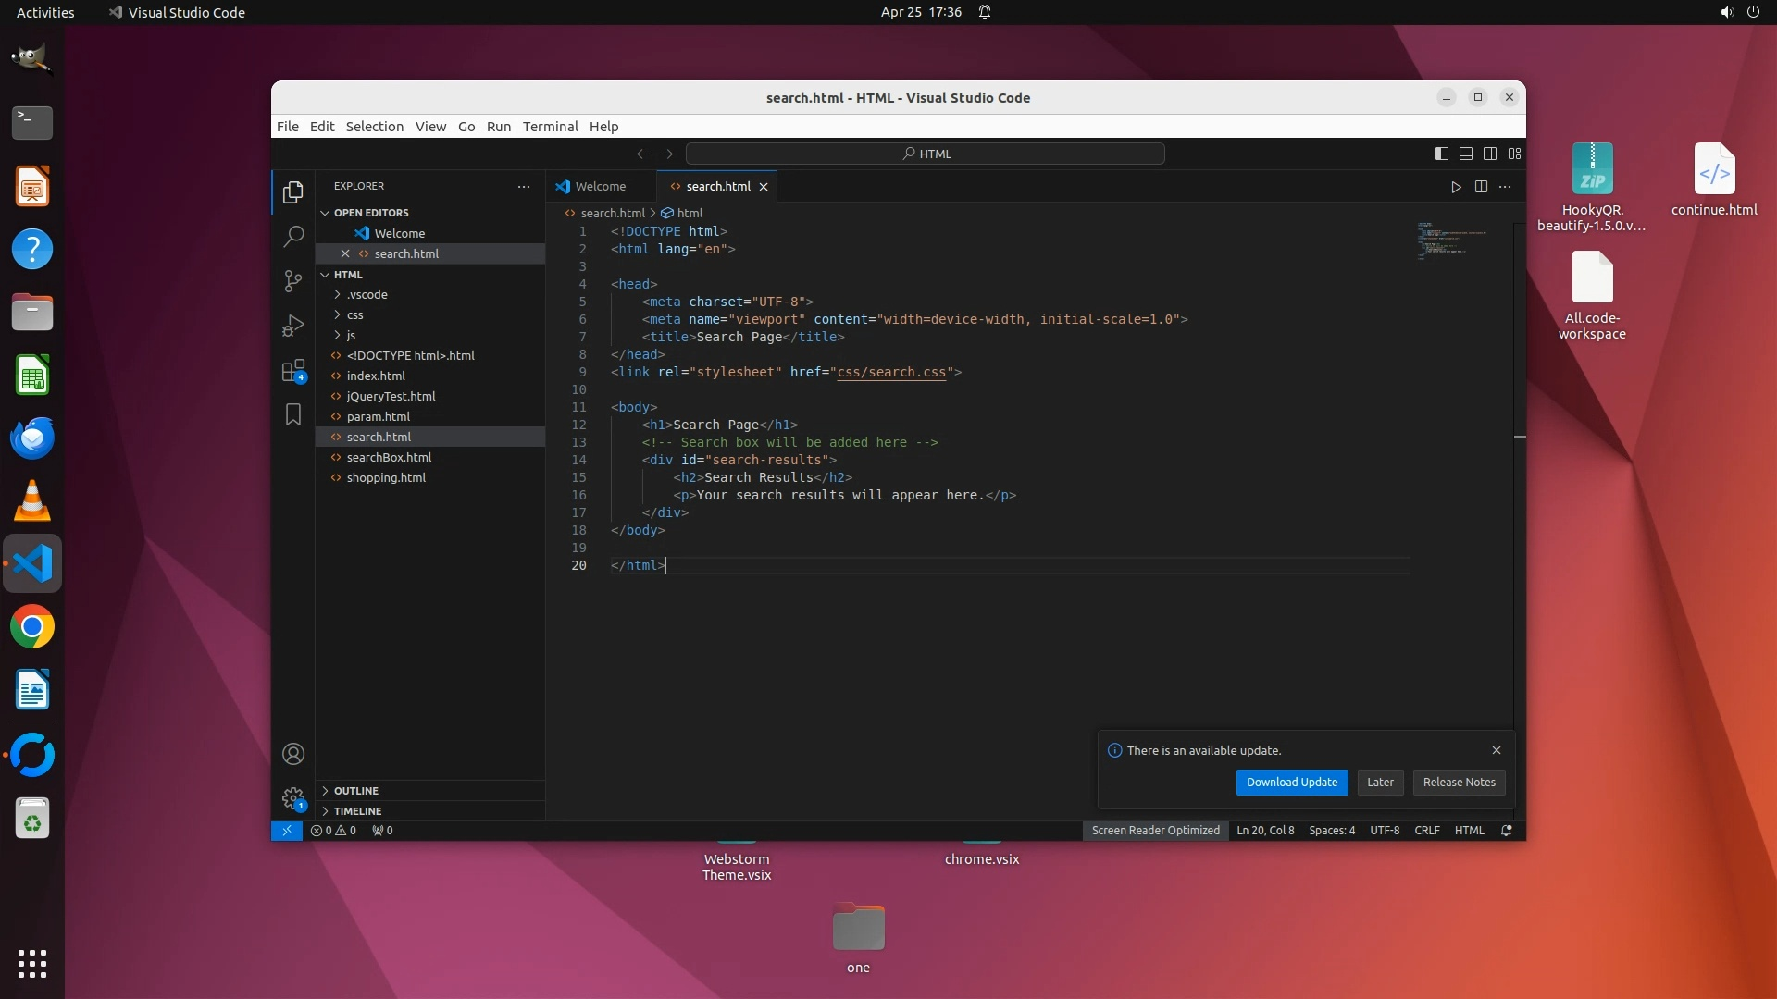Viewport: 1777px width, 999px height.
Task: Expand the TIMELINE section
Action: [x=357, y=811]
